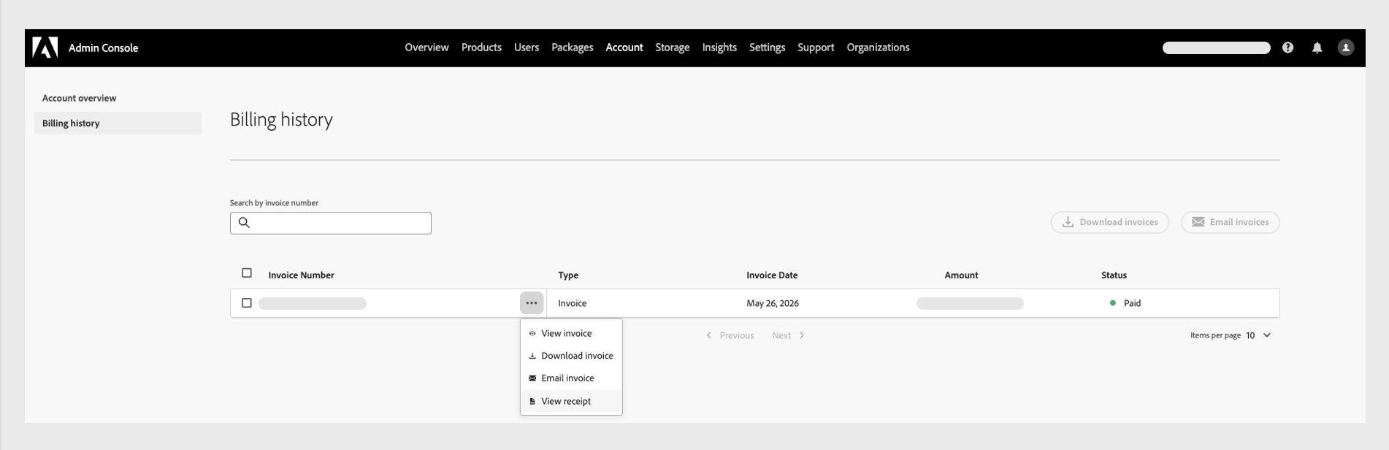Click the Adobe logo icon
The width and height of the screenshot is (1389, 450).
(x=45, y=47)
